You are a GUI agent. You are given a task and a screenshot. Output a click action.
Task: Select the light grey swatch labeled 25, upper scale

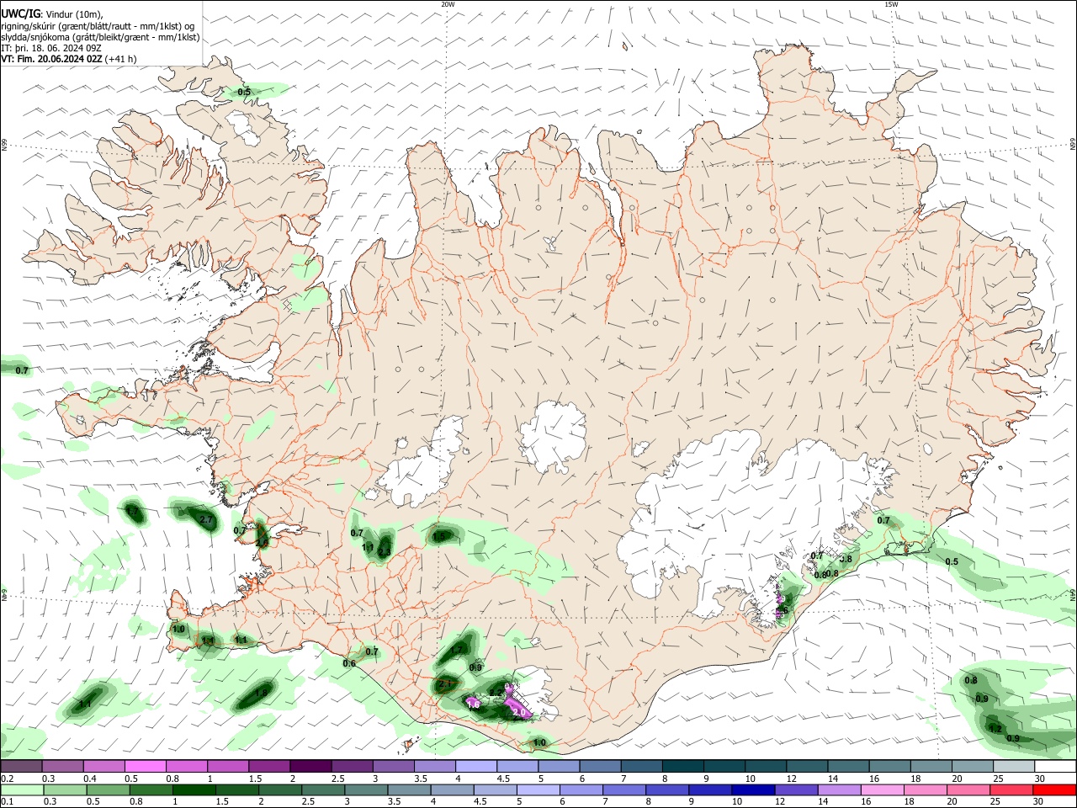(1015, 766)
